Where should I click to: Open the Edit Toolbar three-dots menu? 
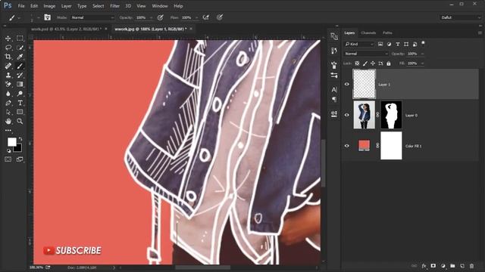(x=8, y=131)
